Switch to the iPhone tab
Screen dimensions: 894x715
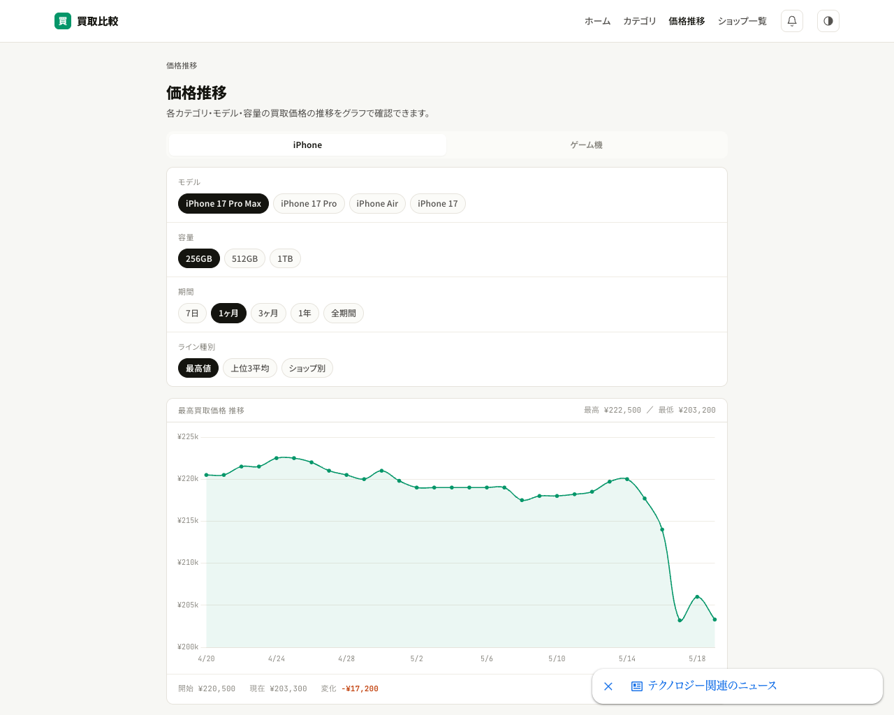click(x=307, y=145)
